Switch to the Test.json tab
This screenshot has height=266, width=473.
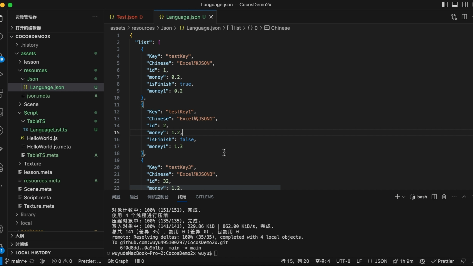click(x=127, y=17)
